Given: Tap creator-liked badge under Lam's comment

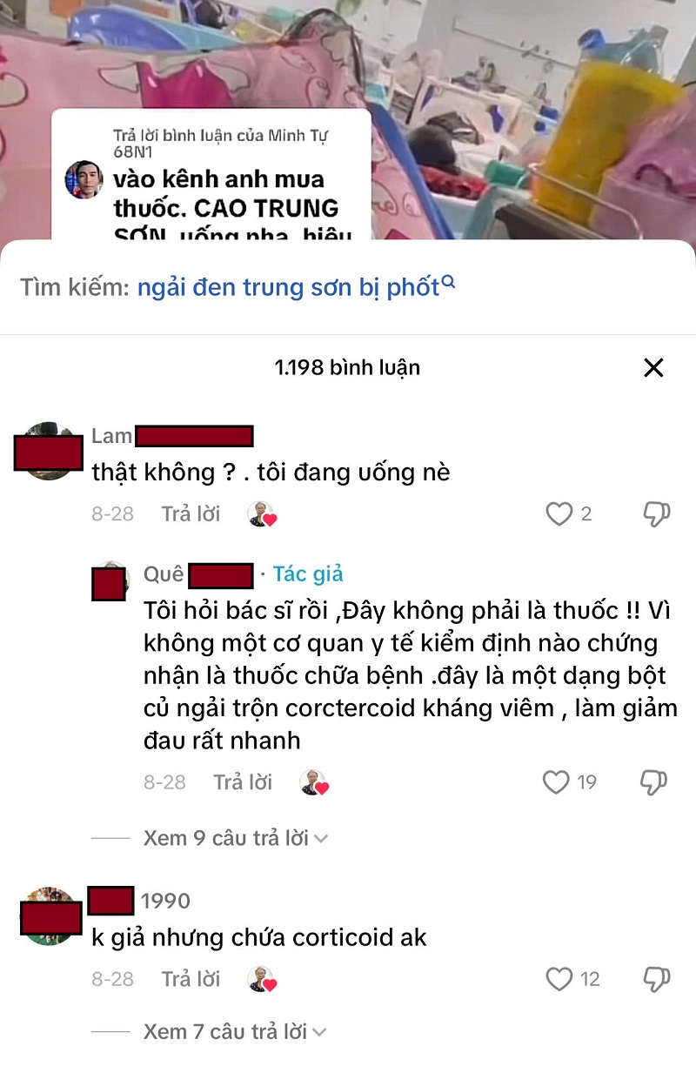Looking at the screenshot, I should (x=261, y=514).
